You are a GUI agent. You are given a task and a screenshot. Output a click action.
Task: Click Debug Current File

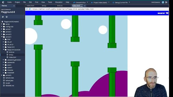[x=120, y=2]
